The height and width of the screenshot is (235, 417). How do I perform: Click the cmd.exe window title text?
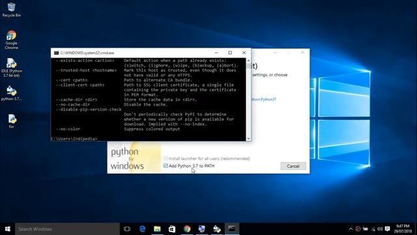pyautogui.click(x=87, y=53)
